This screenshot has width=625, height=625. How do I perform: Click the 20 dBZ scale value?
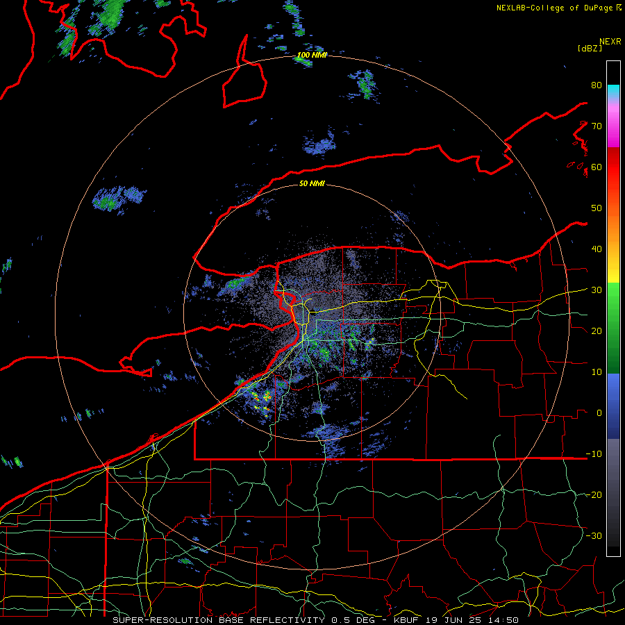597,331
